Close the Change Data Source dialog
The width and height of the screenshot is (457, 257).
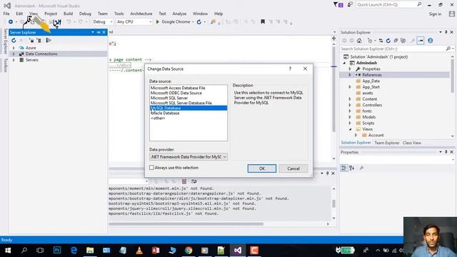(x=305, y=69)
